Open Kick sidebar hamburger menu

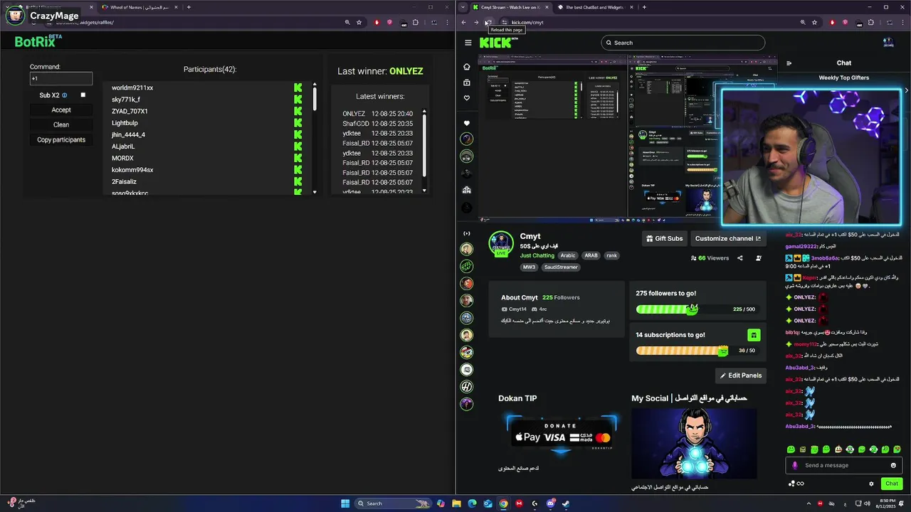(x=468, y=43)
